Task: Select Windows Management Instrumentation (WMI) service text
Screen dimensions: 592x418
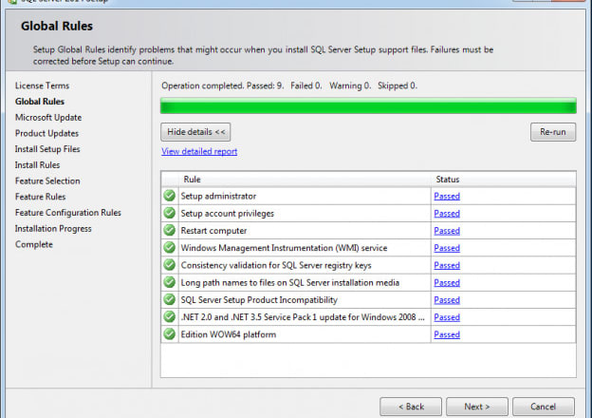Action: click(284, 248)
